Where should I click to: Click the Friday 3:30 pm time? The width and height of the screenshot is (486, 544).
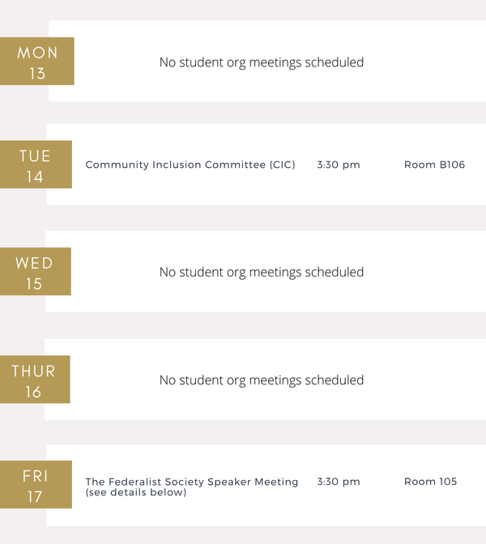click(339, 482)
